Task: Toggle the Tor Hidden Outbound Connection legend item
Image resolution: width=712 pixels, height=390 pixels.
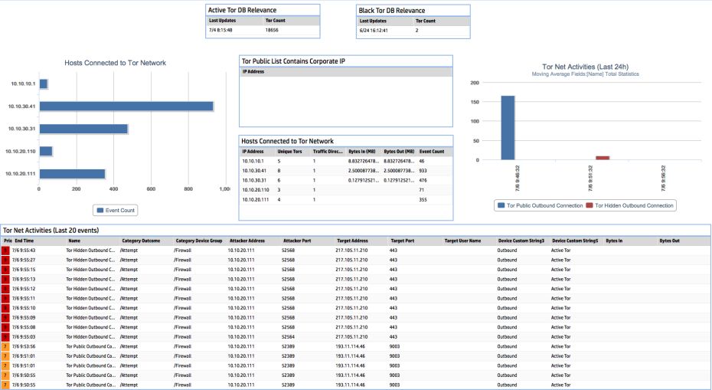Action: [x=631, y=205]
